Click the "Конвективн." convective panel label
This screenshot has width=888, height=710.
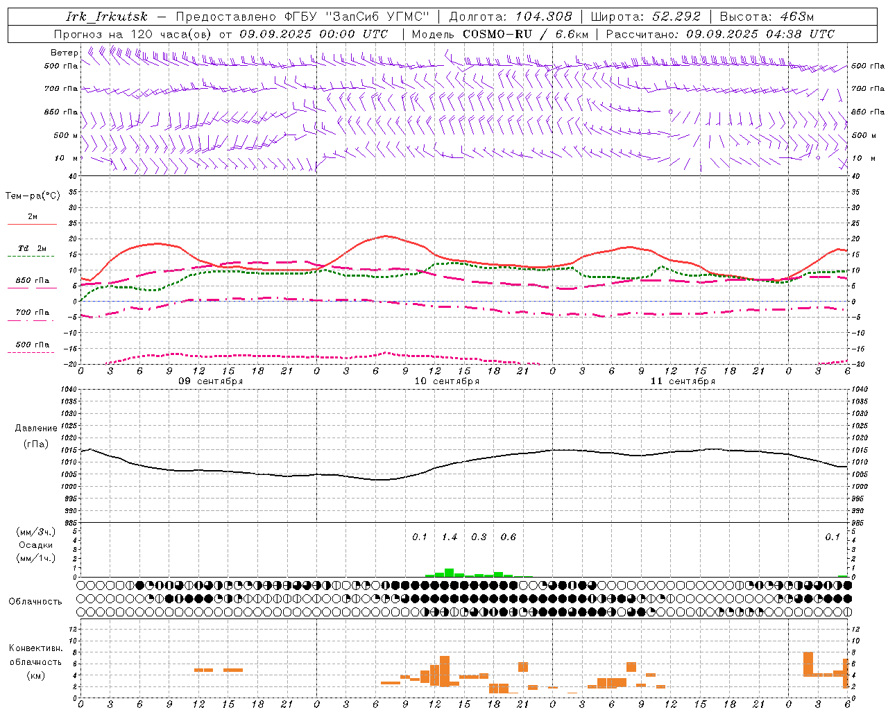(x=36, y=648)
